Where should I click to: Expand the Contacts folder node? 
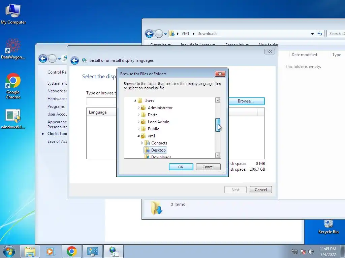tap(142, 143)
